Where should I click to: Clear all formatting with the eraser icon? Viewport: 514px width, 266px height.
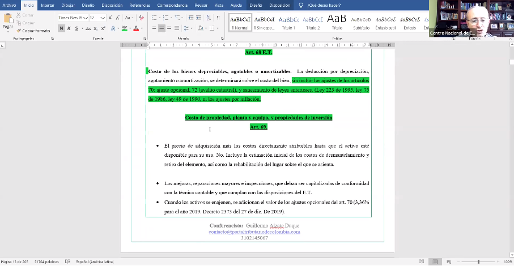(141, 18)
